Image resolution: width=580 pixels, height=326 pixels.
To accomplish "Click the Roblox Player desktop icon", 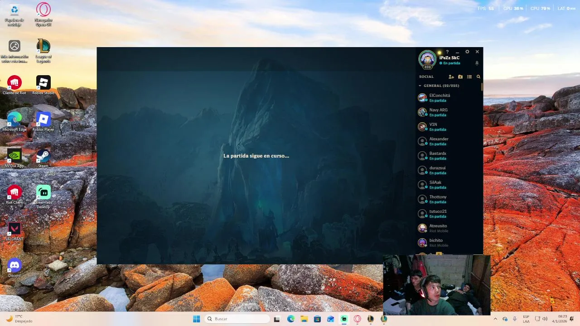I will (x=43, y=122).
